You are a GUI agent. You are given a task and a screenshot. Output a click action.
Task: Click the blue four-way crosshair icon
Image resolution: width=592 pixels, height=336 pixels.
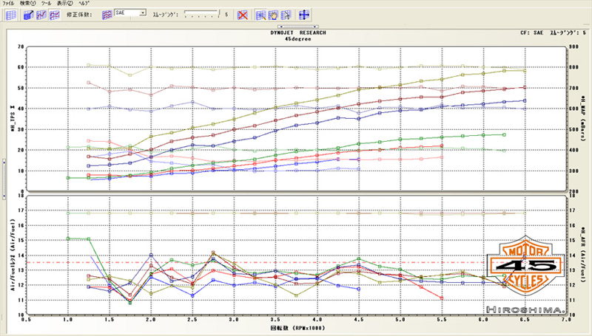(304, 15)
